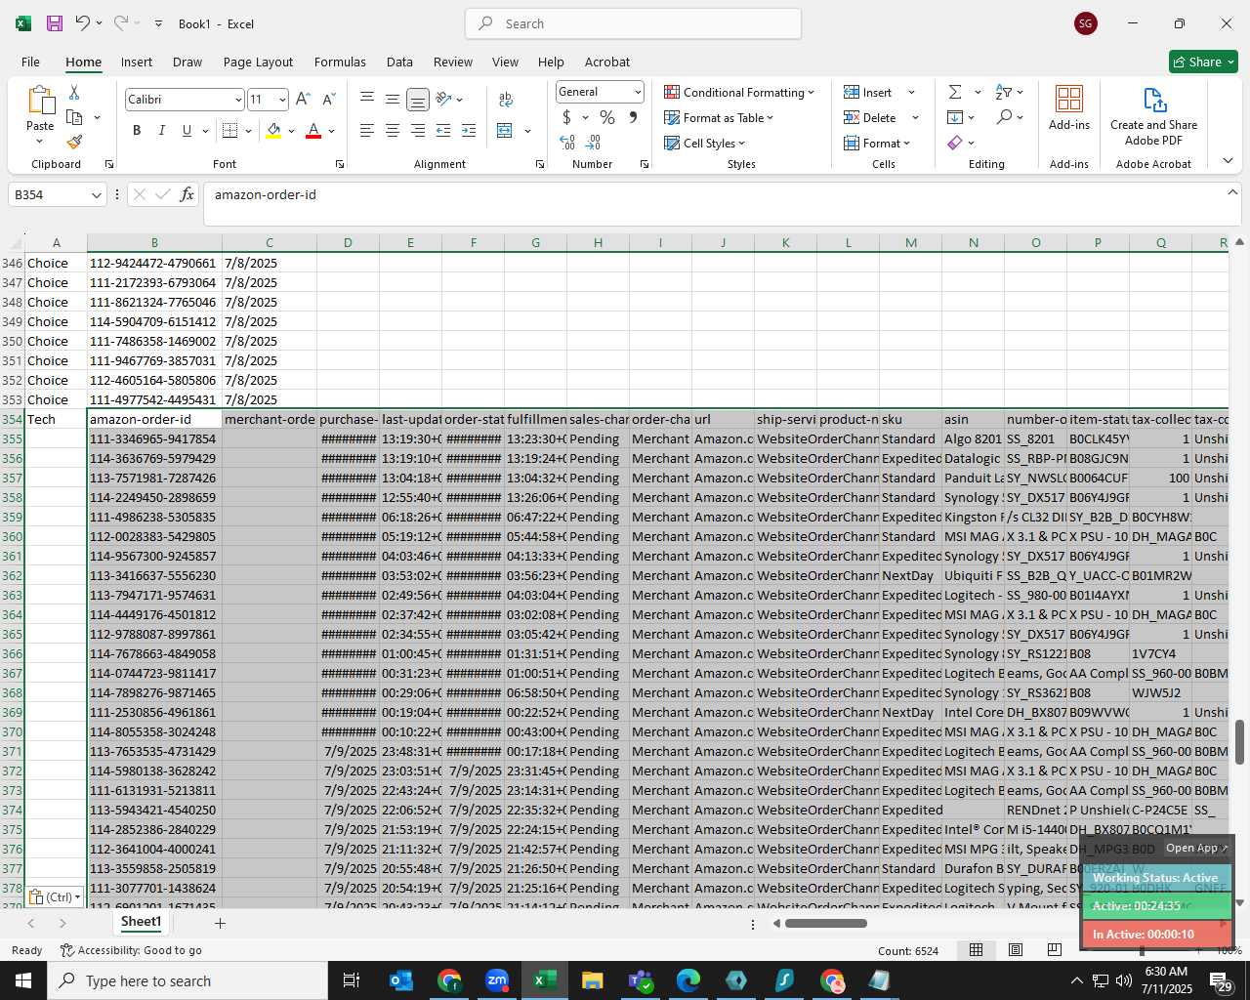Toggle bottom align for cell contents
Image resolution: width=1250 pixels, height=1000 pixels.
pyautogui.click(x=417, y=99)
